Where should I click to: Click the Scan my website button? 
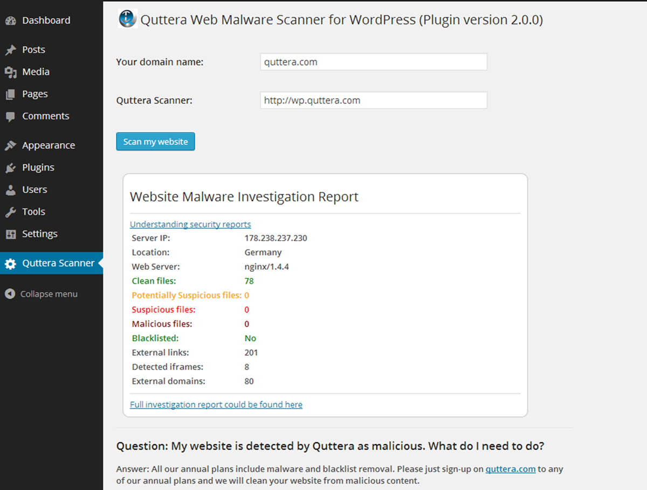pyautogui.click(x=155, y=142)
